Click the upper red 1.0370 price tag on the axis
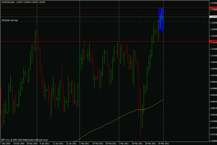 tap(213, 8)
